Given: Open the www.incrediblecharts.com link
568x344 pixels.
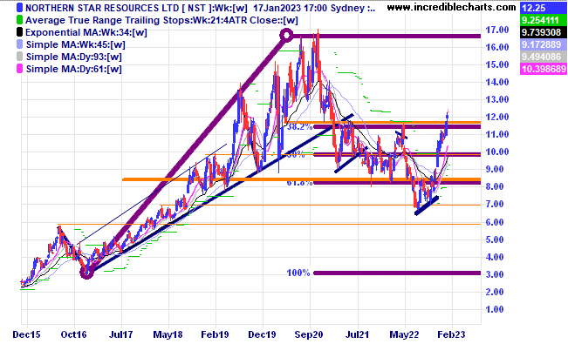Looking at the screenshot, I should [x=451, y=7].
